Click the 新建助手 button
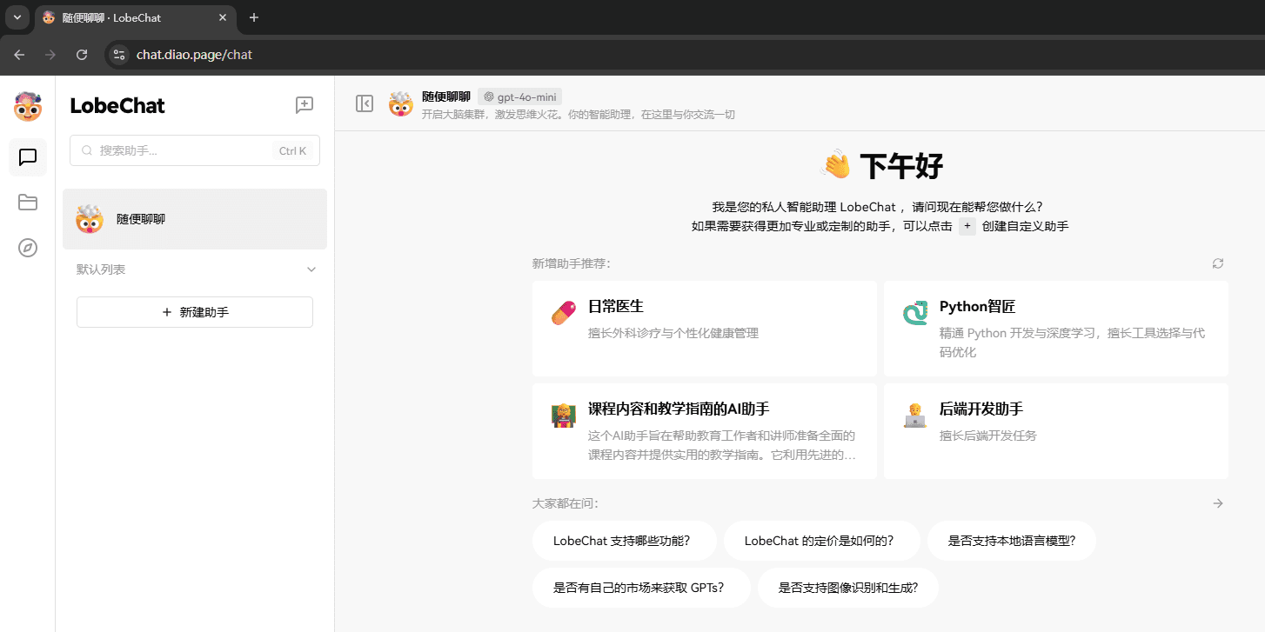 195,312
